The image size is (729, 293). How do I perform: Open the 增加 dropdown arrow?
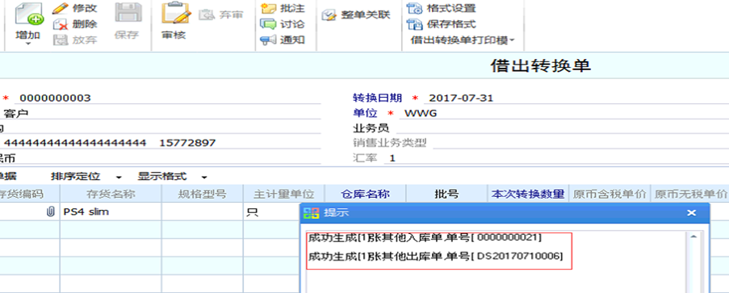pyautogui.click(x=28, y=44)
